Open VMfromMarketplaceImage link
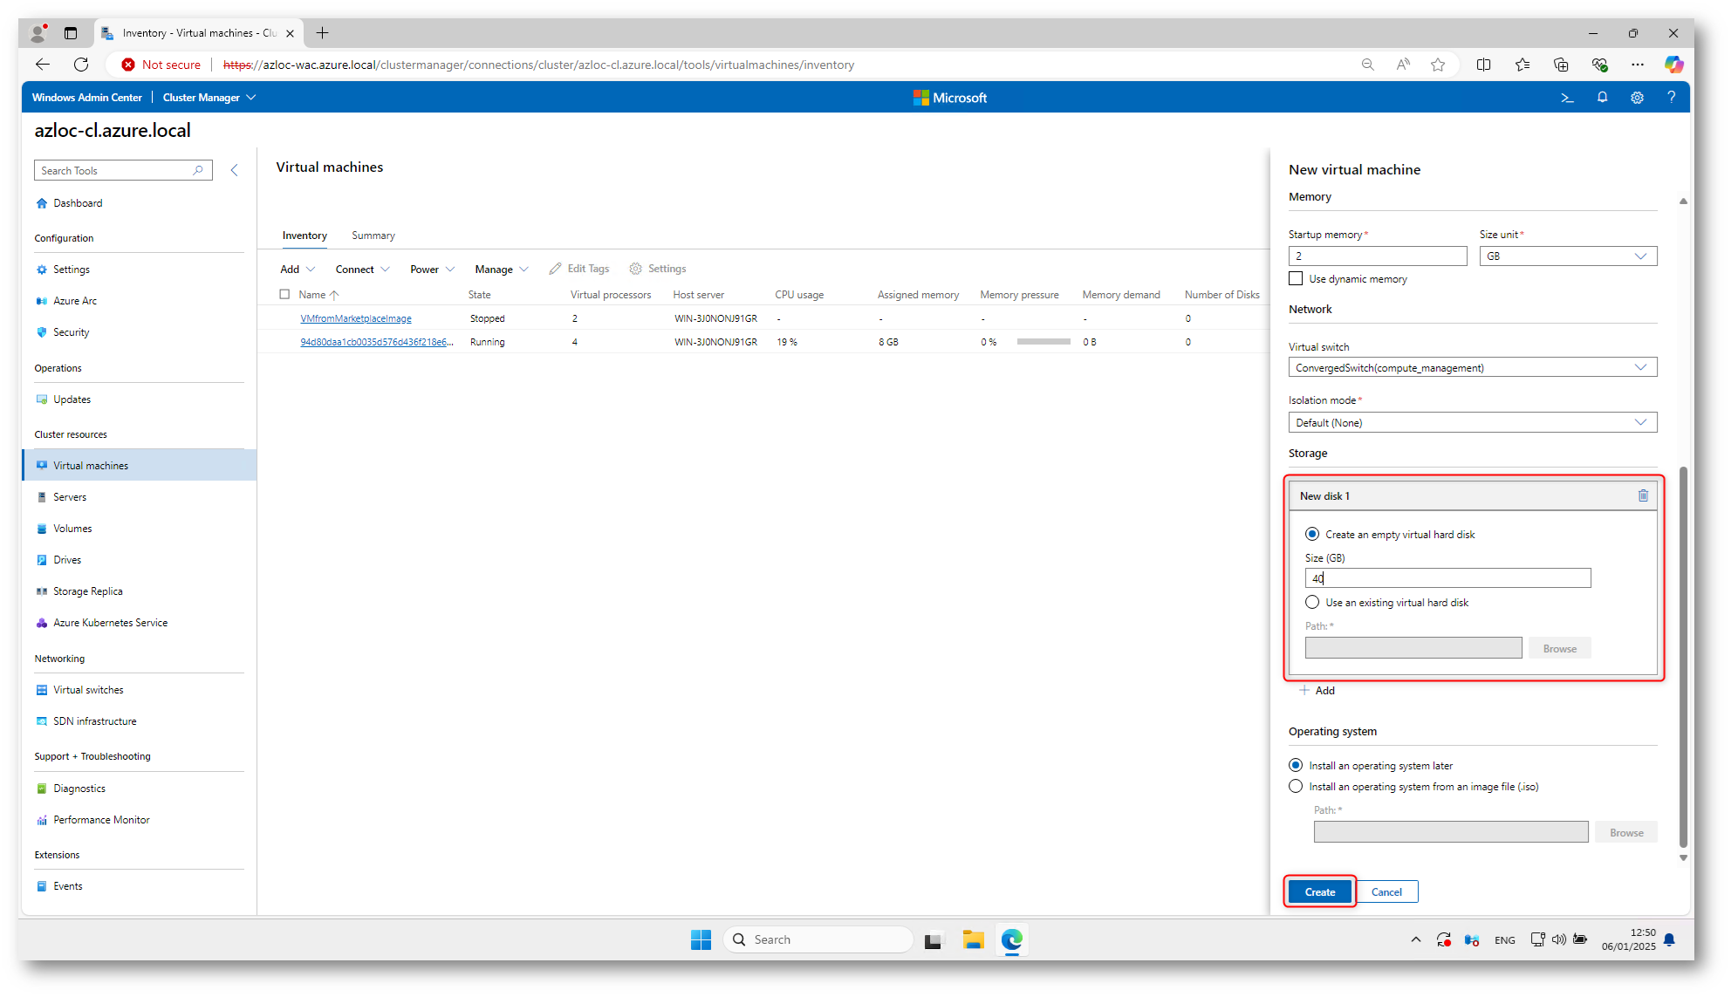1731x997 pixels. click(x=356, y=318)
